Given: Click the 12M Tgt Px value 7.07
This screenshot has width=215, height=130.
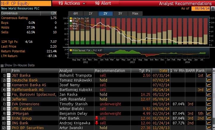Looking at the screenshot, I should (53, 42).
